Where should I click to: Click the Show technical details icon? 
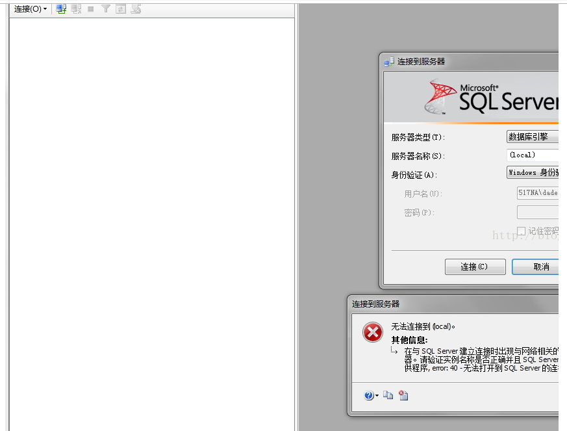pyautogui.click(x=403, y=395)
